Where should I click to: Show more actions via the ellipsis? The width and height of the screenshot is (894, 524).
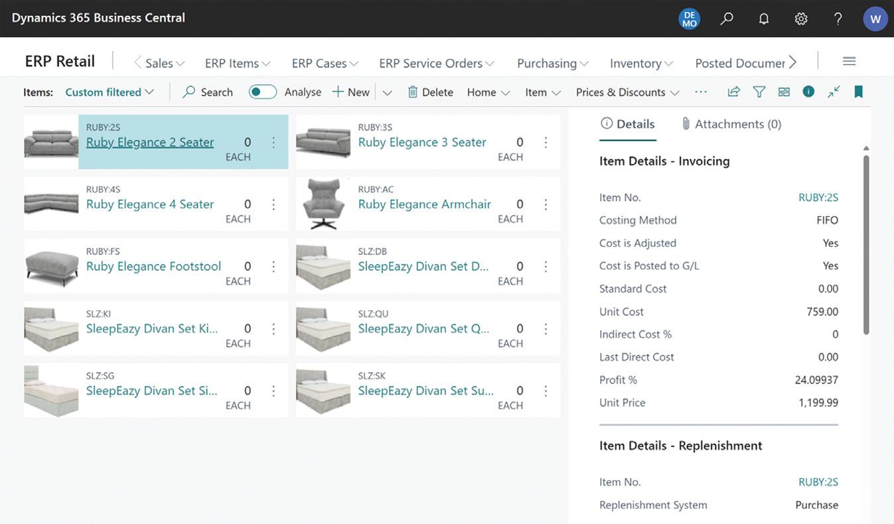(701, 92)
